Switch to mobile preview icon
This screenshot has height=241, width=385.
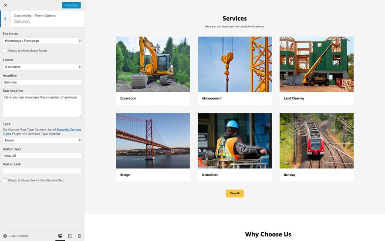[79, 236]
